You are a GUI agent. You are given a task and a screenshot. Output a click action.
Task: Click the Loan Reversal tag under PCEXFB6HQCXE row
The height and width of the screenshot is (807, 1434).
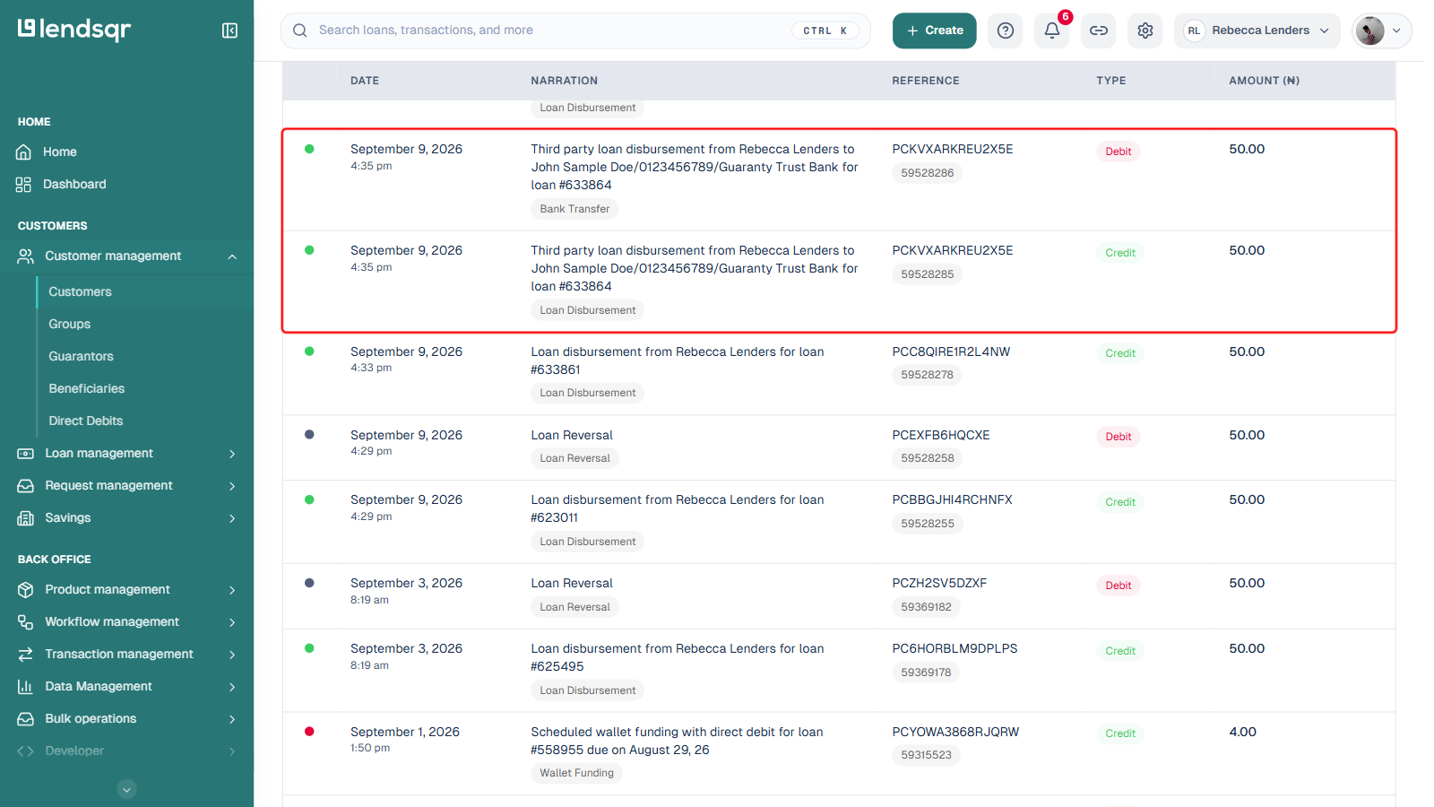point(574,458)
